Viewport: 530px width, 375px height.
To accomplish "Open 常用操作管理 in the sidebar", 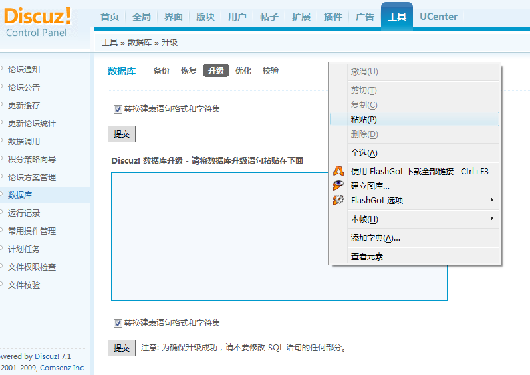I will click(32, 231).
